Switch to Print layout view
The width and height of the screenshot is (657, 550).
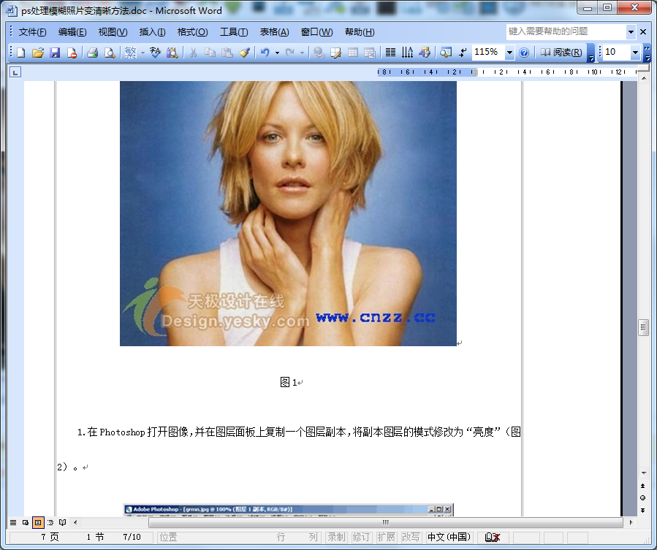pyautogui.click(x=38, y=522)
